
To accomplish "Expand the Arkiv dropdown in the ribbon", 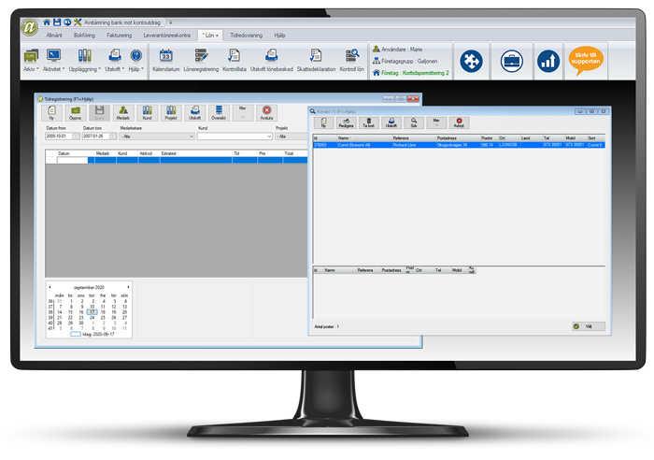I will point(32,60).
